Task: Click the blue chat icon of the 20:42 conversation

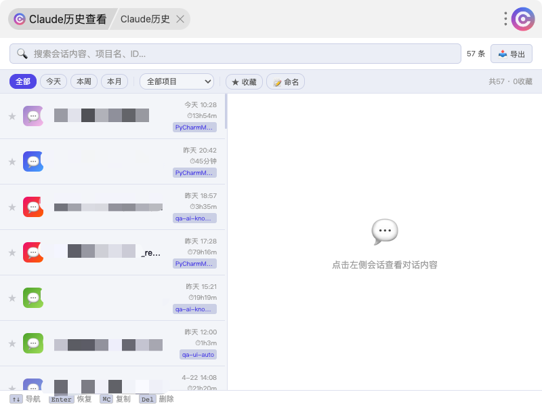Action: [33, 161]
